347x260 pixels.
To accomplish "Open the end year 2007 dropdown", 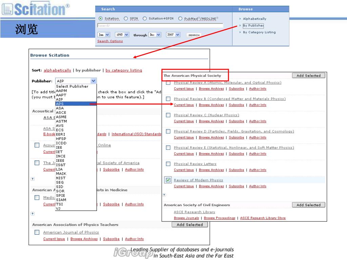I will point(173,35).
